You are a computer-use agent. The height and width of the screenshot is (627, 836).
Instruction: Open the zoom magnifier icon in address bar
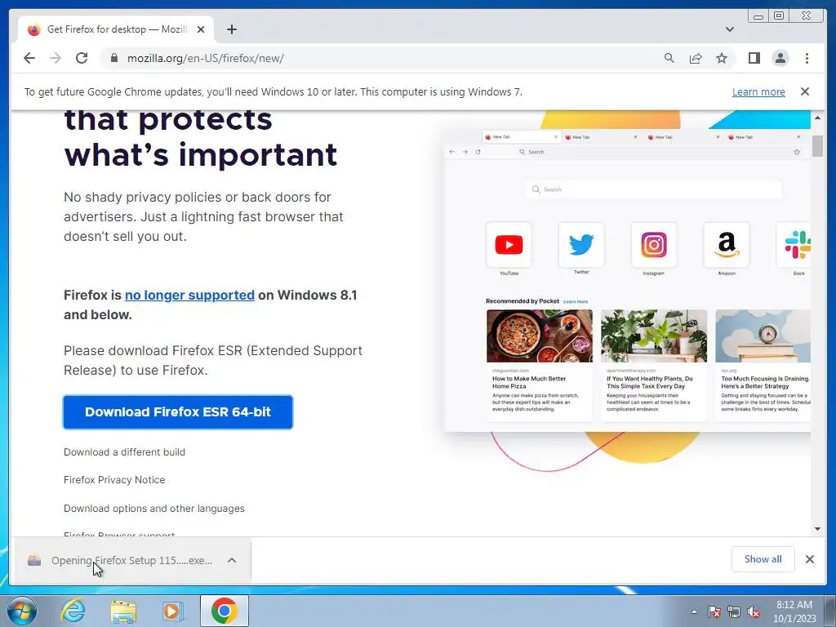669,58
